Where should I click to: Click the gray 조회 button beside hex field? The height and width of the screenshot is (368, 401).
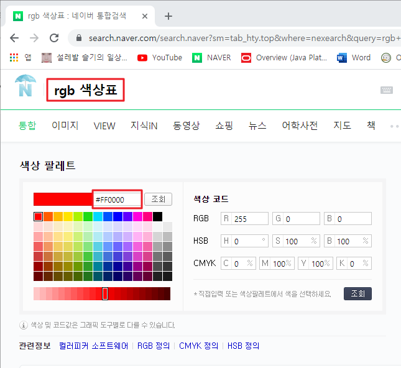click(159, 199)
